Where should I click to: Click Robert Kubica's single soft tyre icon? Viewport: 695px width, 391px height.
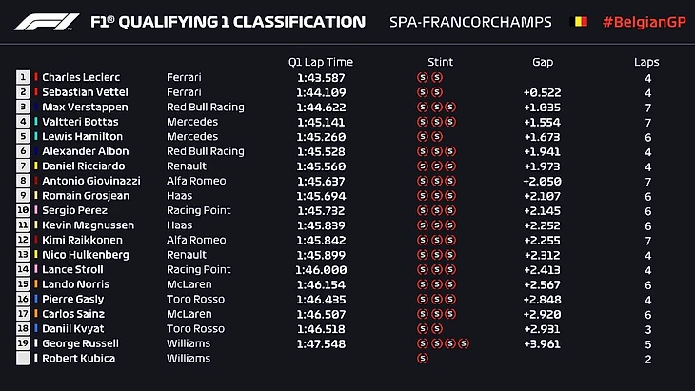point(423,359)
